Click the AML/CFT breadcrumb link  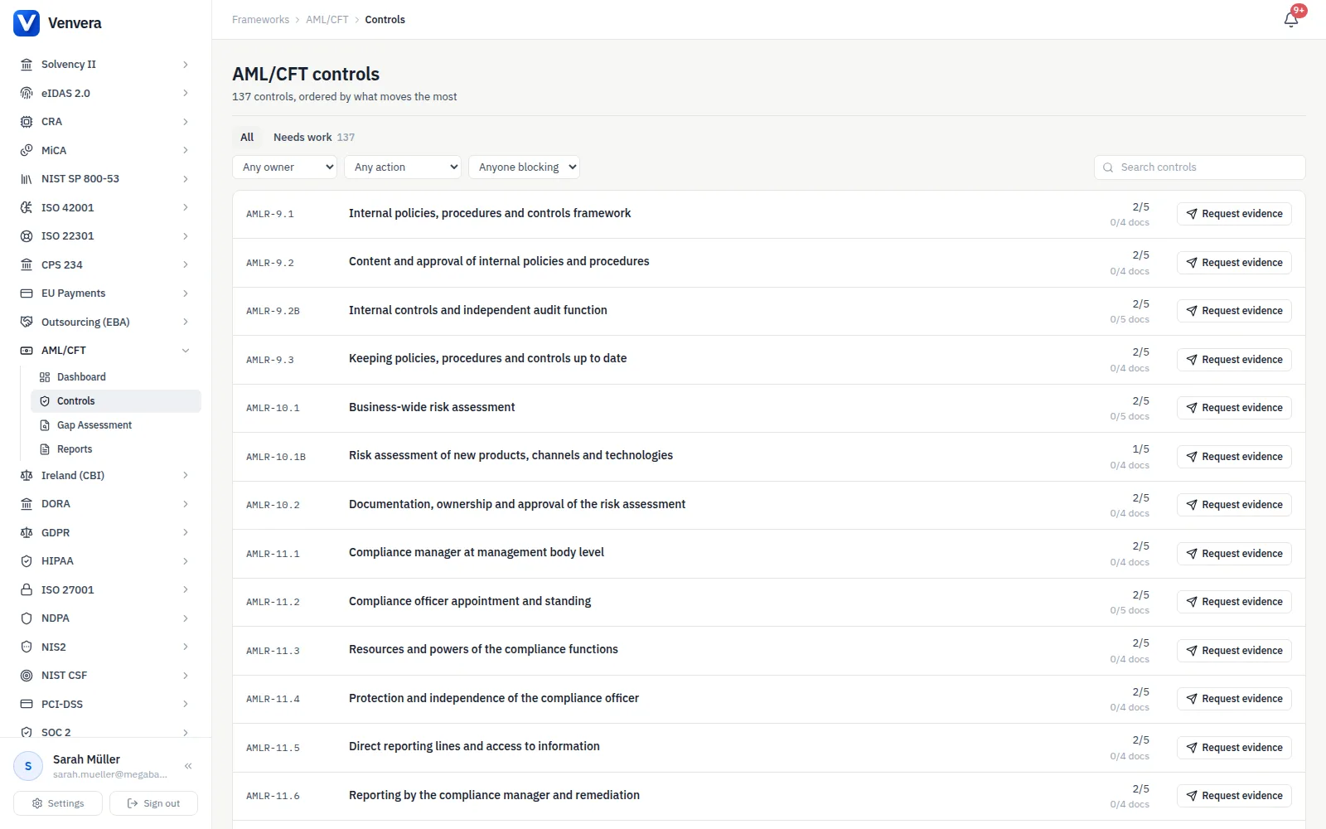pos(327,20)
